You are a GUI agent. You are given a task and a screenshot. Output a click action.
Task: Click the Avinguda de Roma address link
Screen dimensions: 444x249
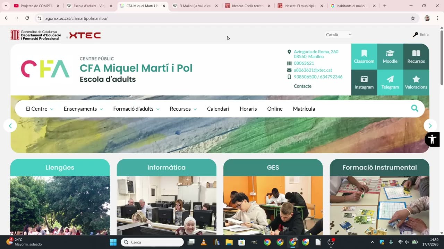point(316,54)
